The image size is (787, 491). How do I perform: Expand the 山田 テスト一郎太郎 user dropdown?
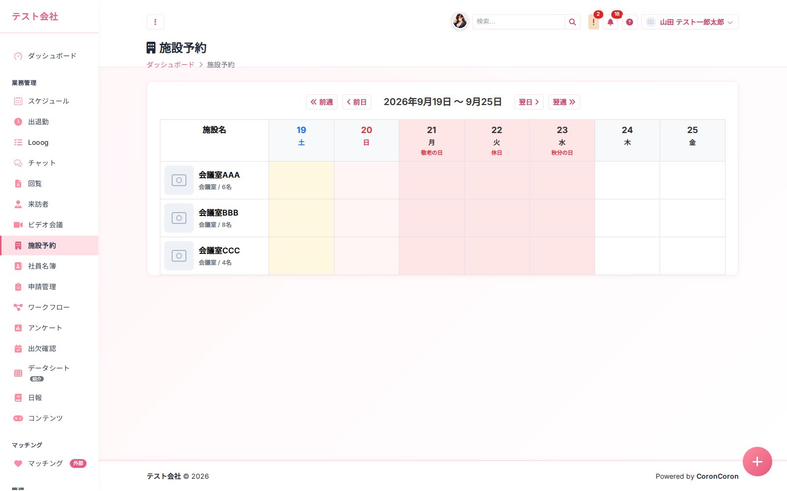[690, 22]
